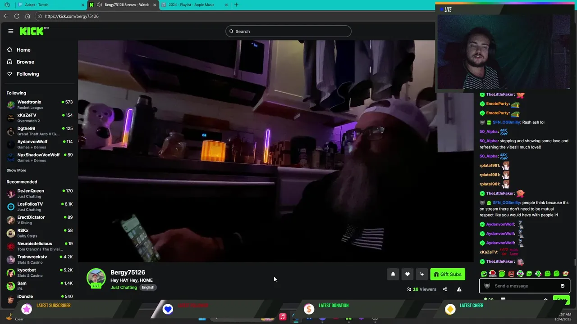The height and width of the screenshot is (324, 577).
Task: Open AydanvonWolf channel in sidebar
Action: pos(40,144)
